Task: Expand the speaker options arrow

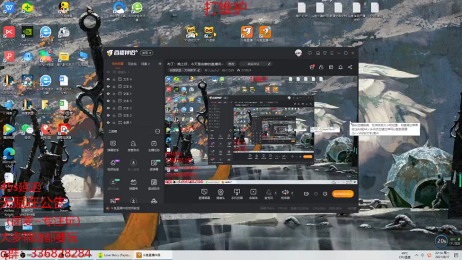Action: click(x=292, y=193)
